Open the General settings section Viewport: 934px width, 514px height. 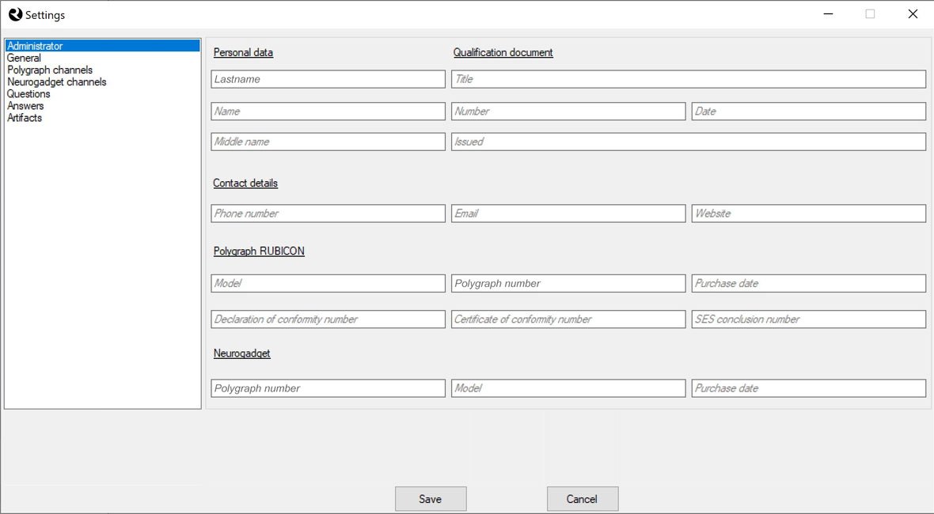(24, 58)
